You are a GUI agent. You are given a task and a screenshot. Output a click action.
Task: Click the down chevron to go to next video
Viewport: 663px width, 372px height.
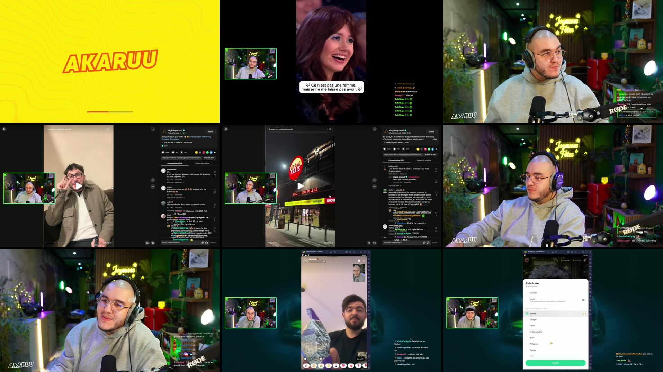click(x=152, y=186)
